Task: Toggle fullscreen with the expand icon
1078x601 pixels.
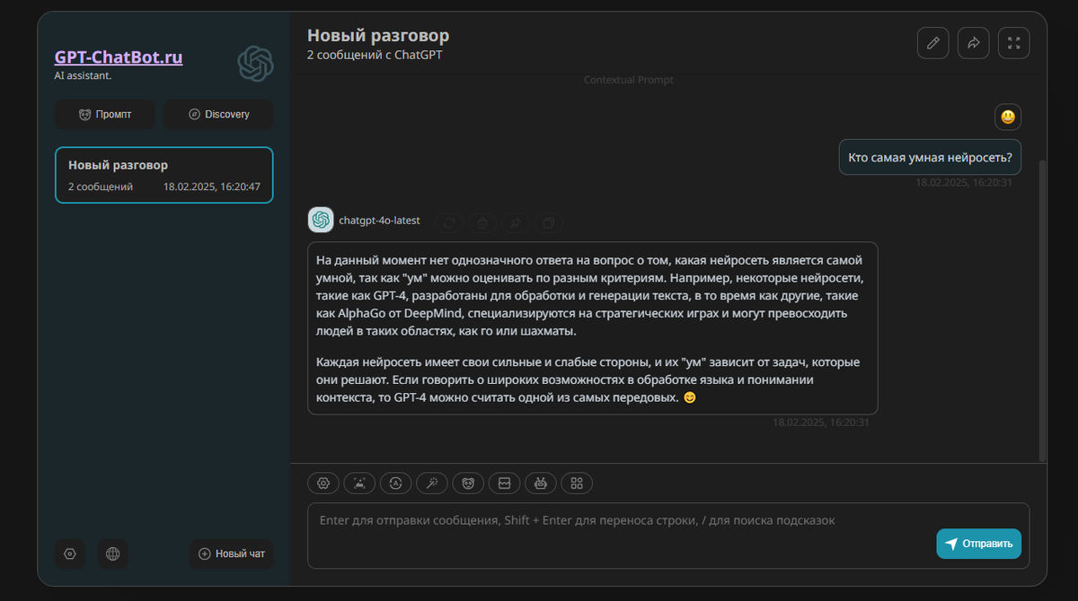Action: point(1013,42)
